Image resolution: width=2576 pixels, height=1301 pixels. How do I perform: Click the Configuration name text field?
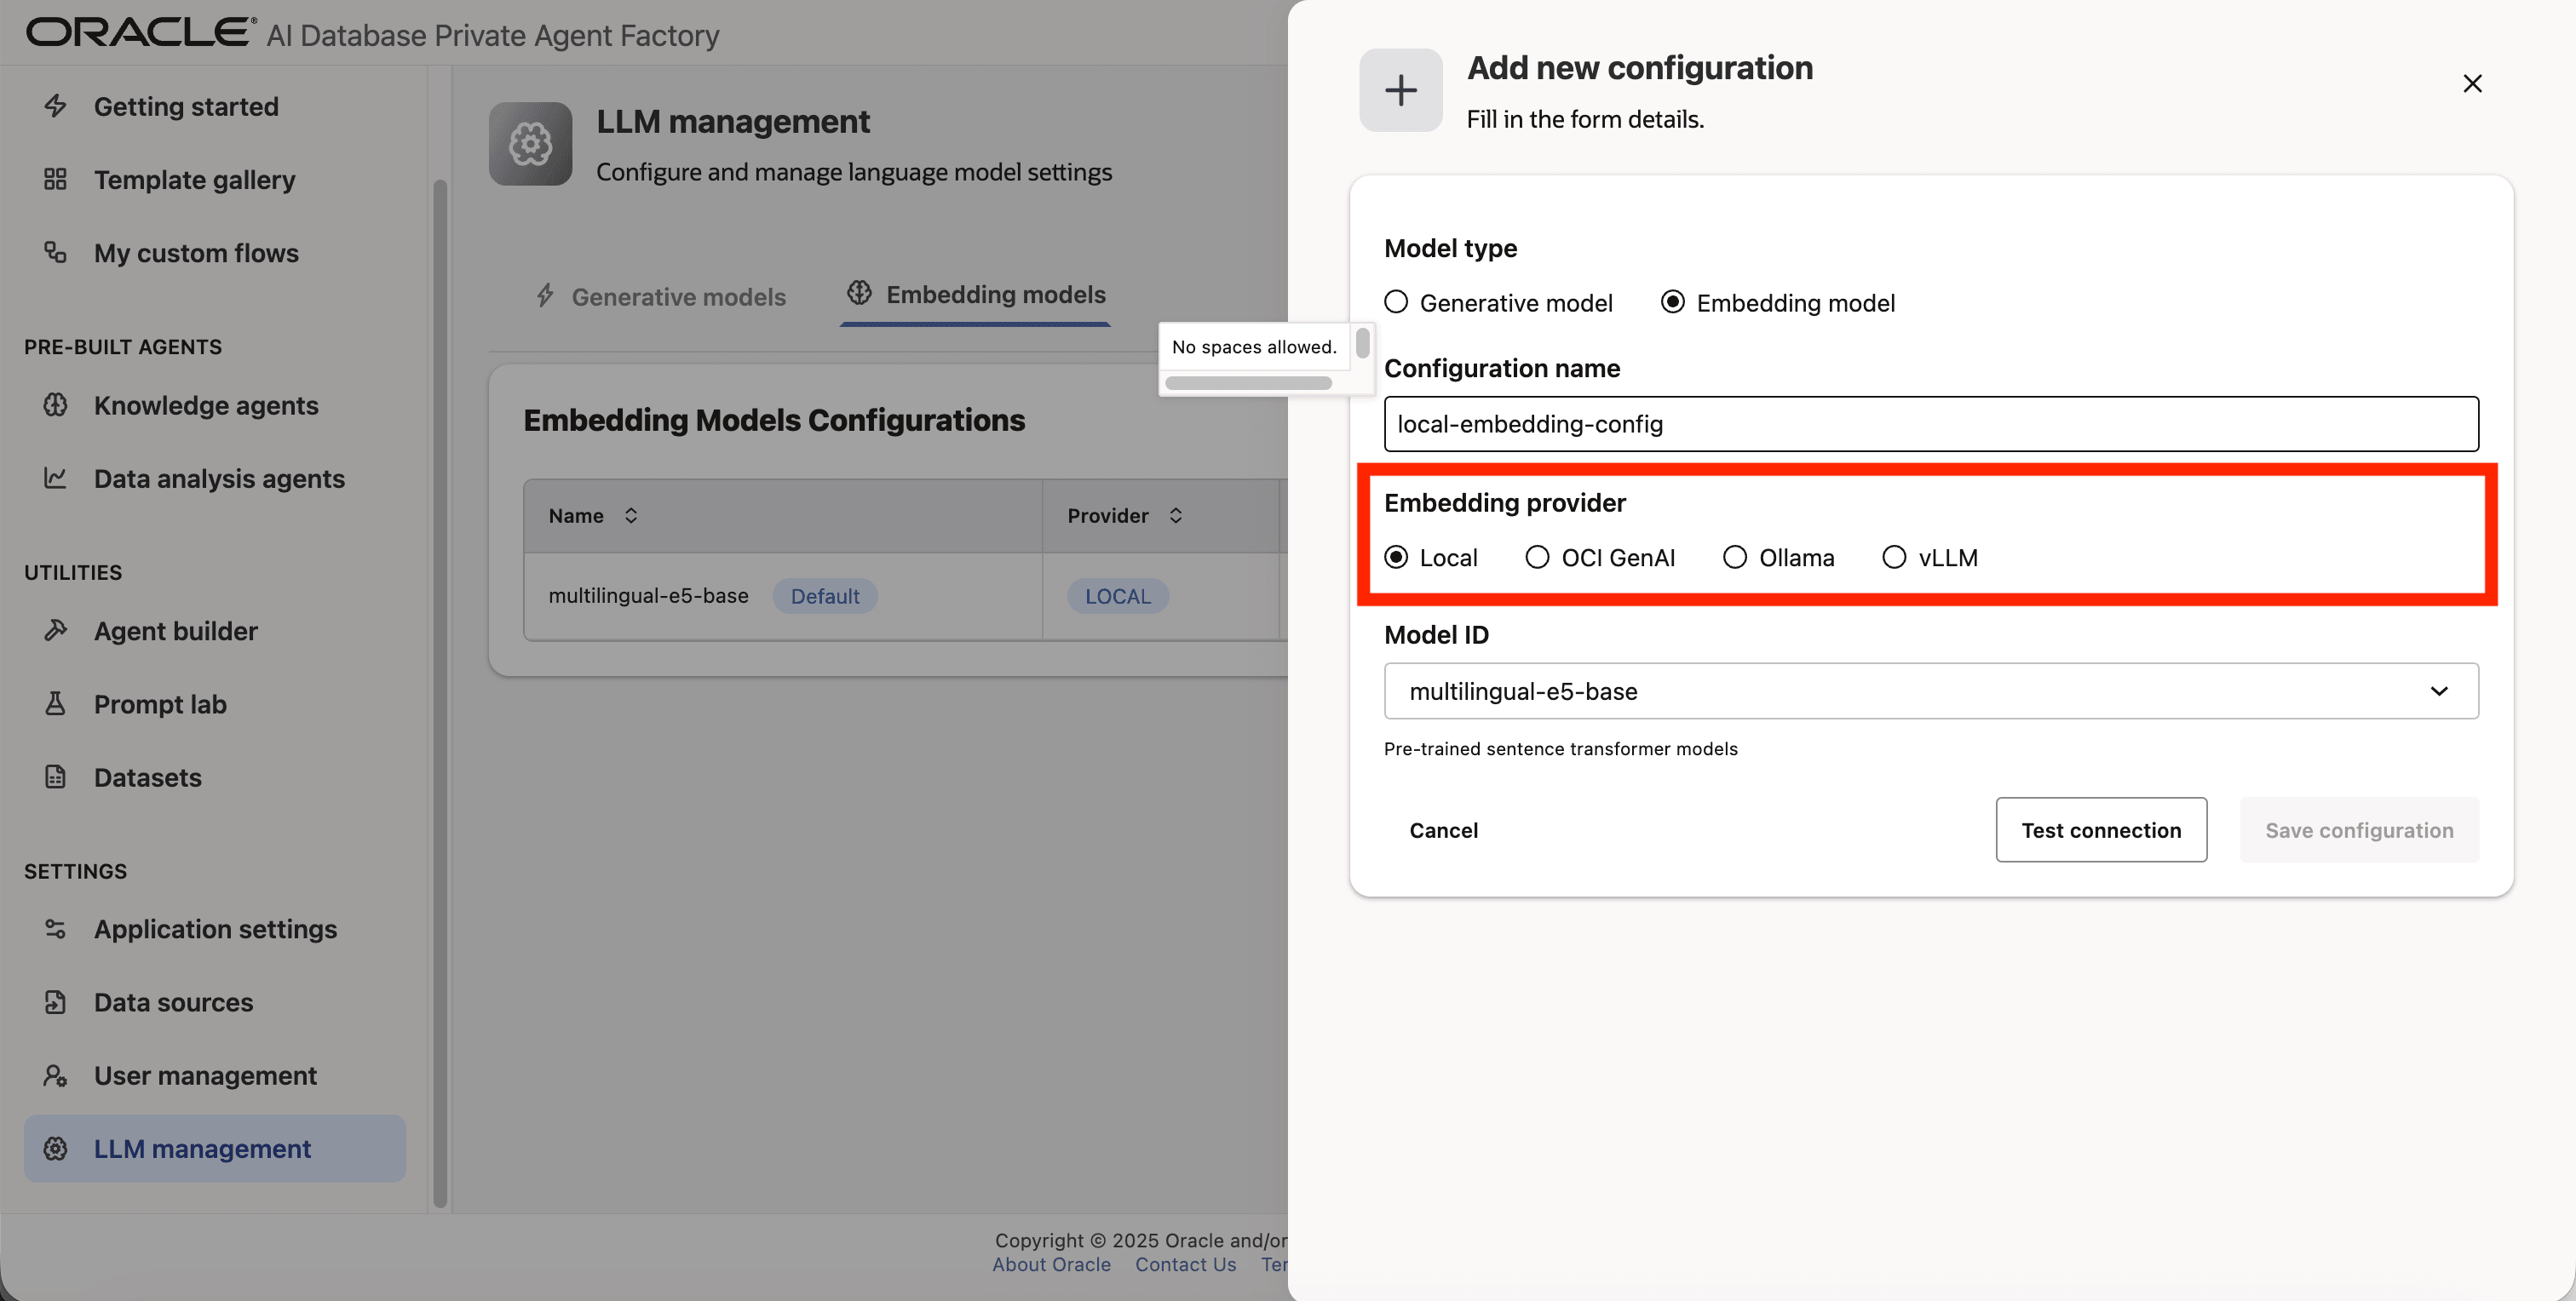pos(1930,424)
